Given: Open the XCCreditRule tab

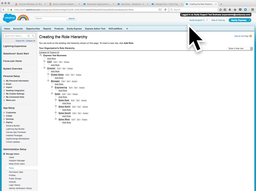Looking at the screenshot, I should click(115, 29).
